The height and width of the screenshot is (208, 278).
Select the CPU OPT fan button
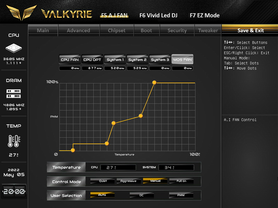(92, 59)
